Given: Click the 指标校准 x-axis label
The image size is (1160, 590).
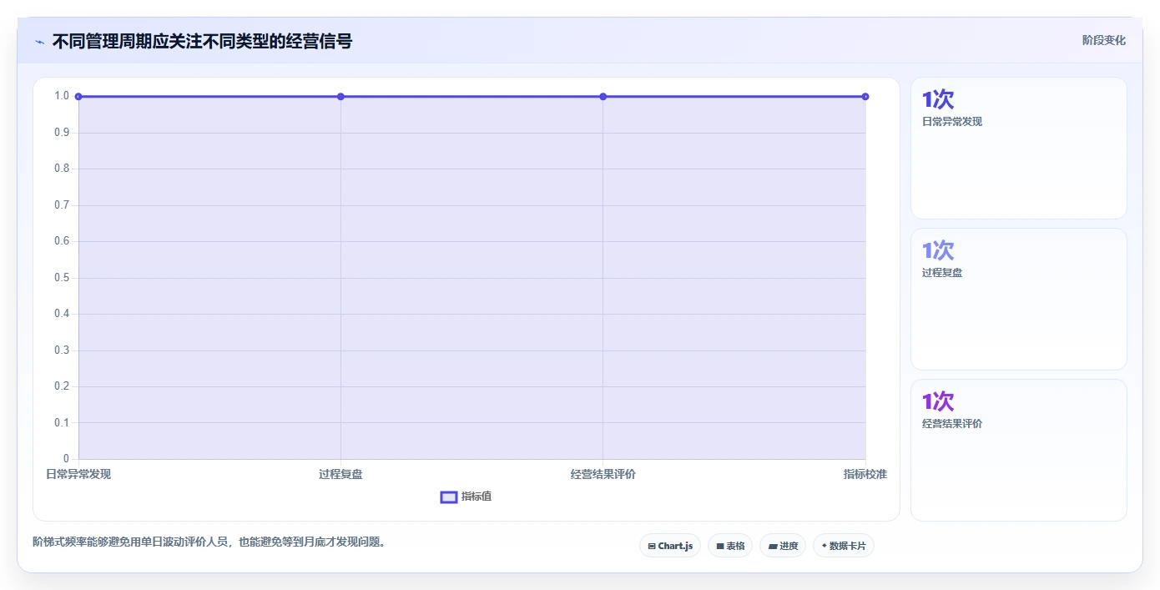Looking at the screenshot, I should 865,474.
